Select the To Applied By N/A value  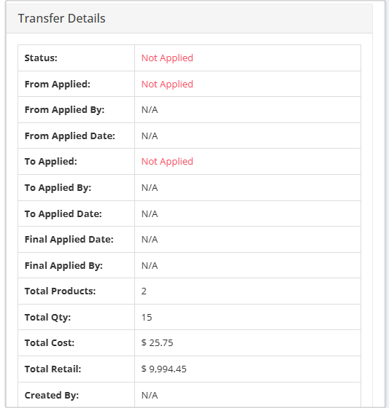(150, 188)
